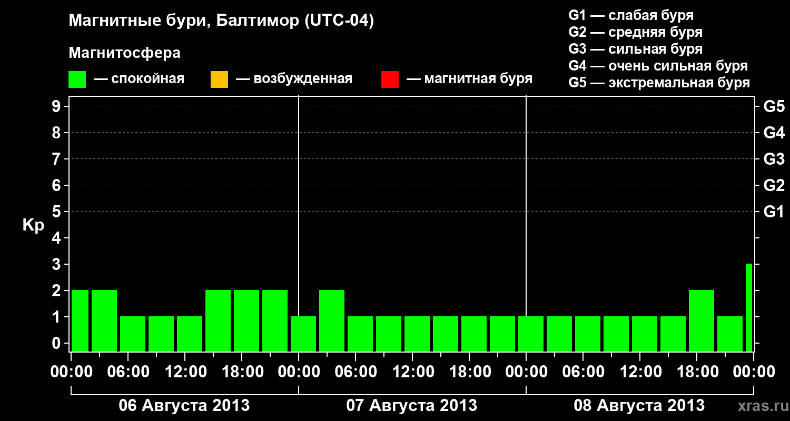Click the '06:00' time label under 08 August
The height and width of the screenshot is (421, 790).
(x=584, y=372)
